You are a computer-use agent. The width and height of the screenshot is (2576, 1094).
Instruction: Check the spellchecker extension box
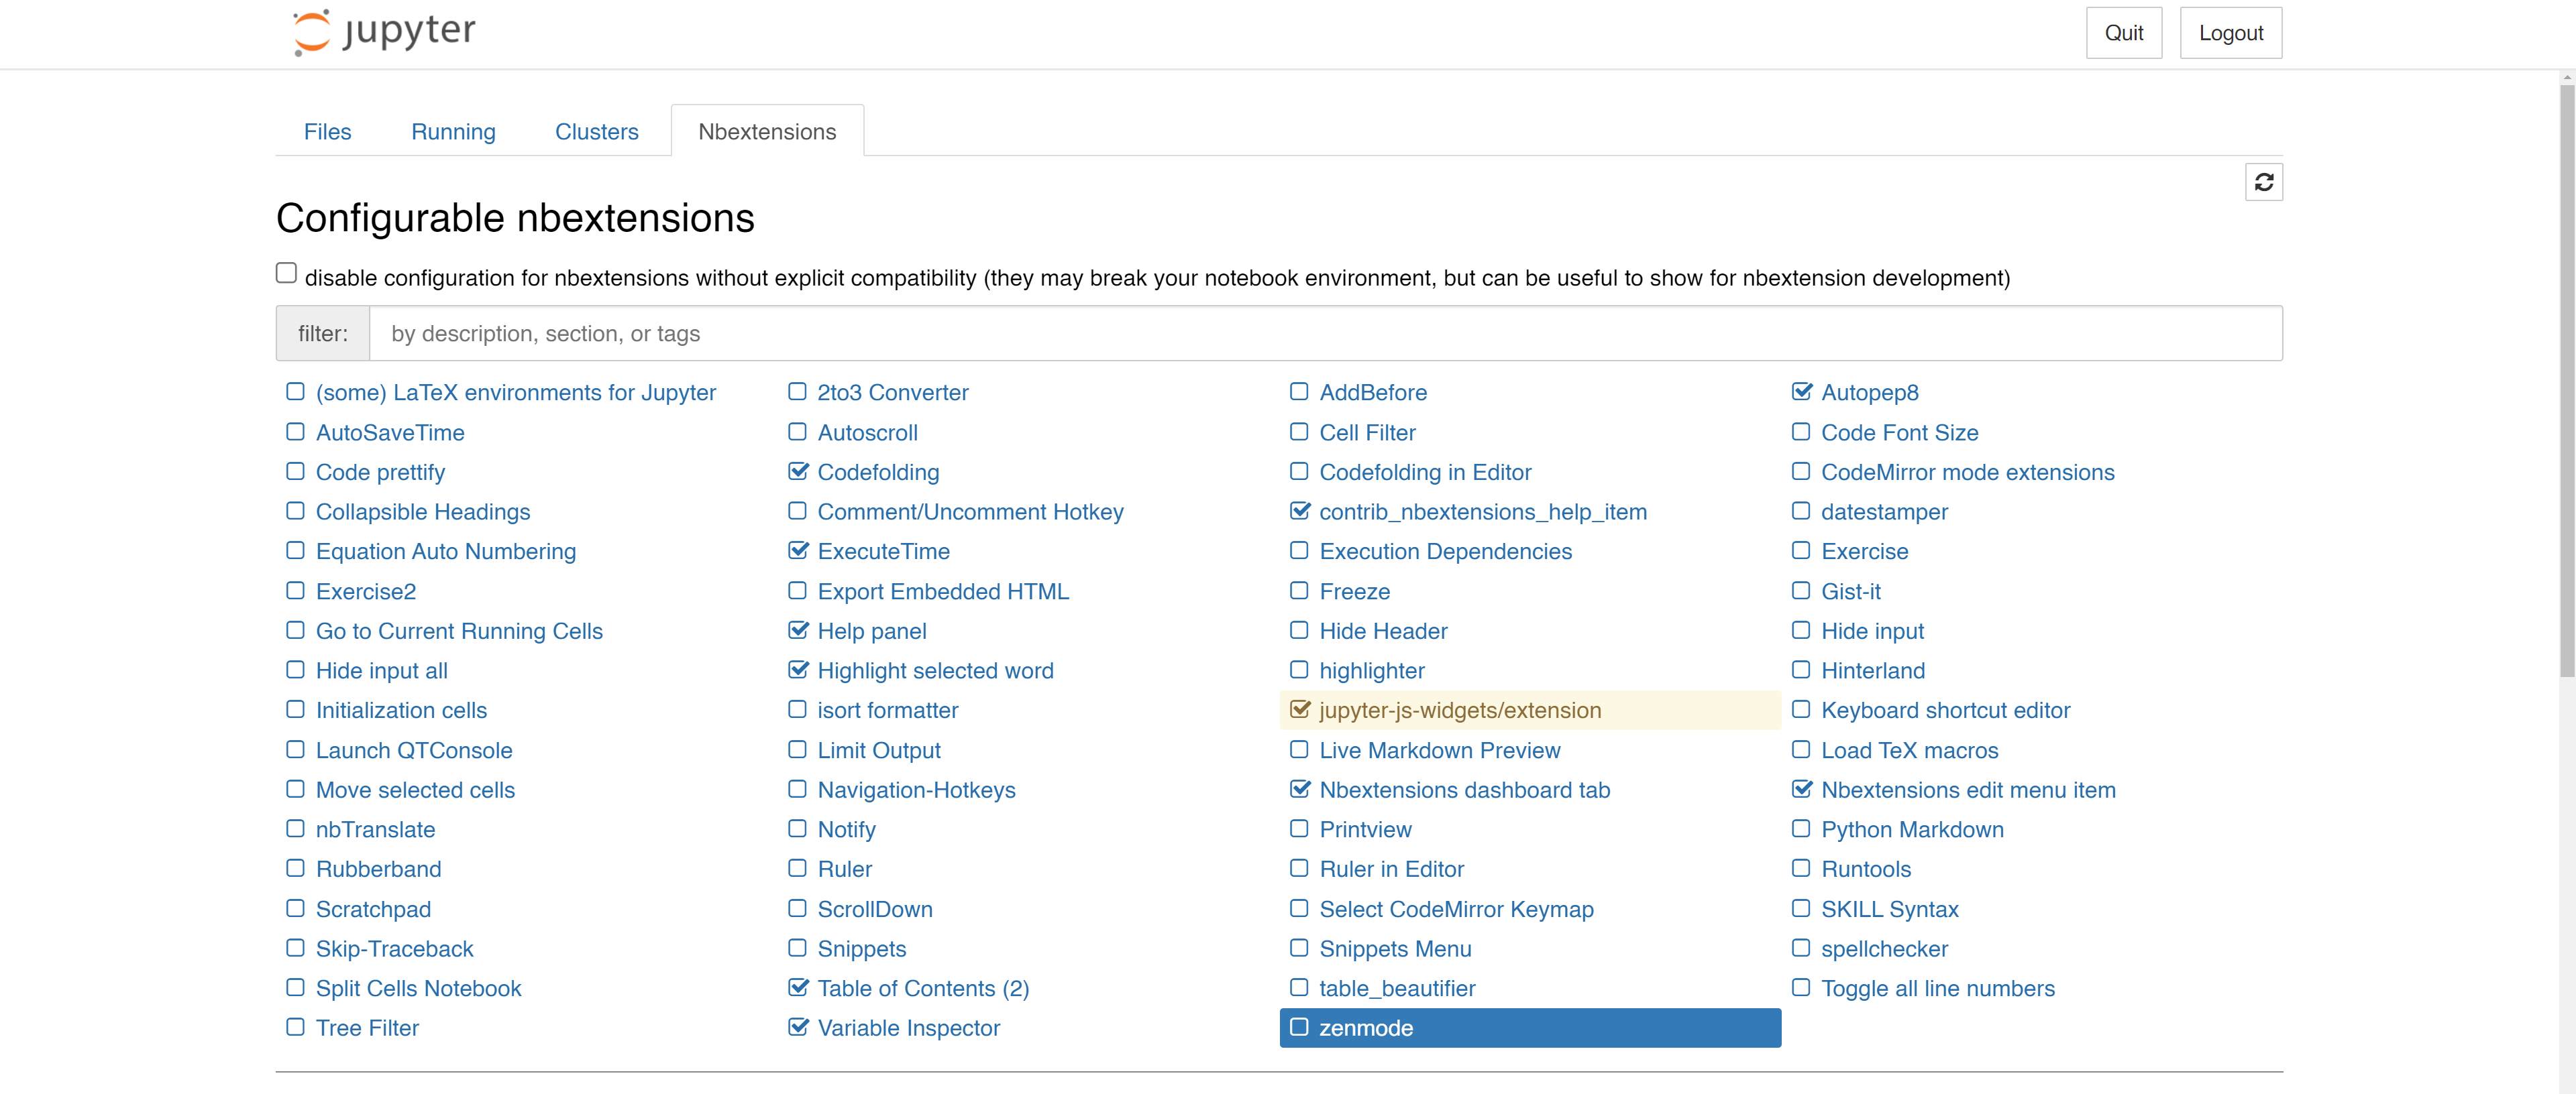coord(1801,947)
